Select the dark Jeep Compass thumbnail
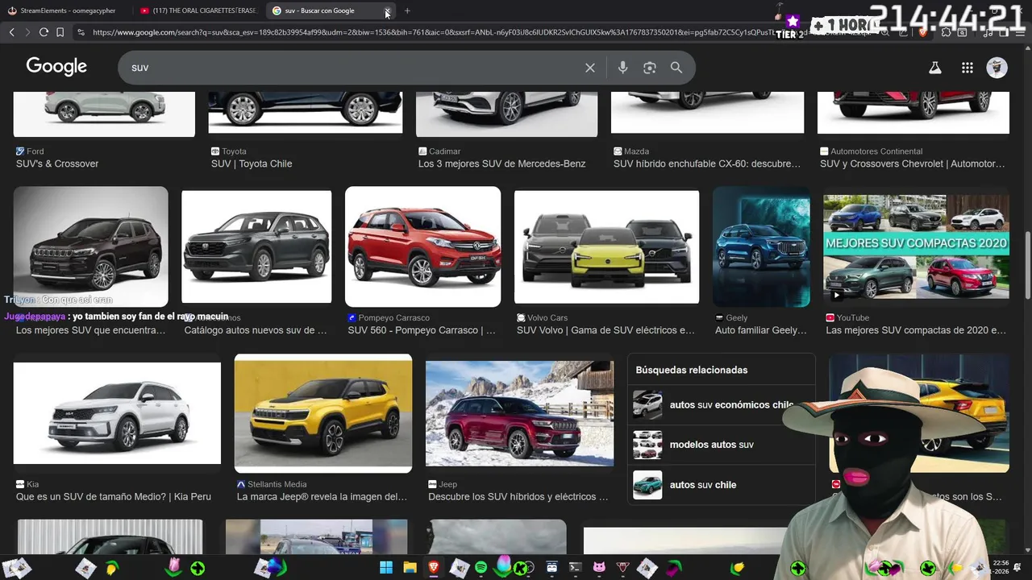Viewport: 1032px width, 580px height. click(x=90, y=246)
